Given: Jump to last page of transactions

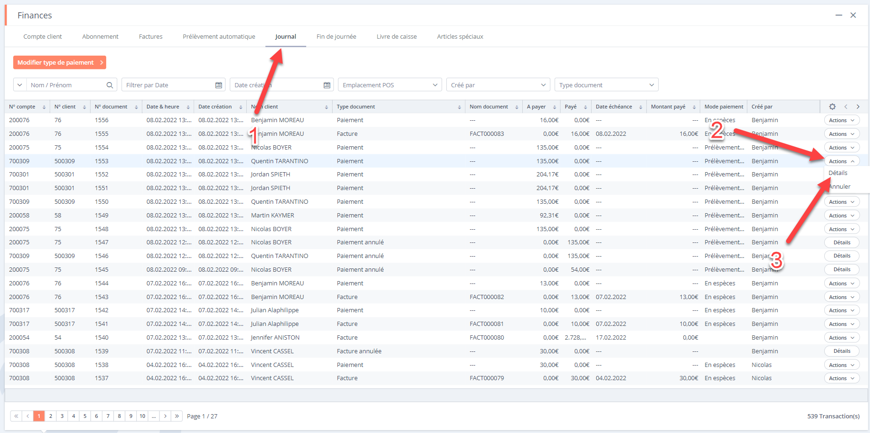Looking at the screenshot, I should (177, 416).
